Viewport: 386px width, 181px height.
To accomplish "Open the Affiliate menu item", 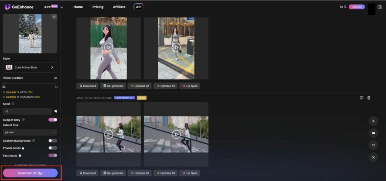I will [x=119, y=7].
